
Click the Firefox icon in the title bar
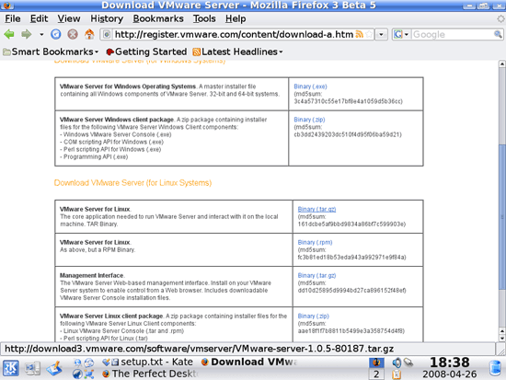[7, 5]
